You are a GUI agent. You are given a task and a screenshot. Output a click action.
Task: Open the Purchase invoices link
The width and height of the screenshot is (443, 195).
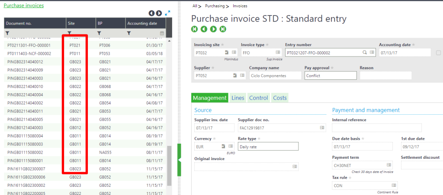(x=24, y=6)
